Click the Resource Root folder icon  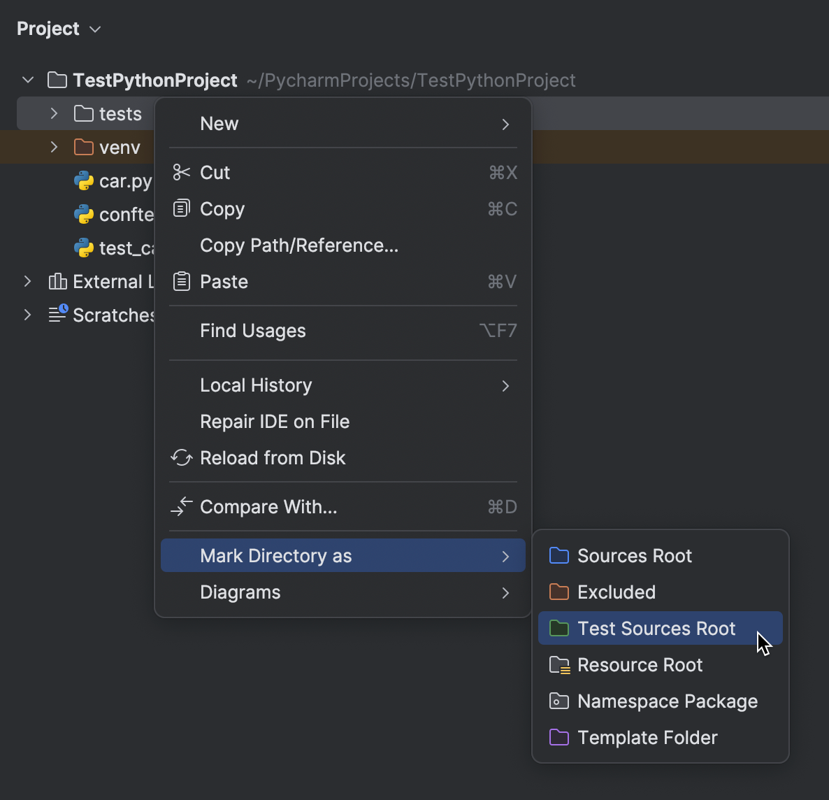coord(558,664)
